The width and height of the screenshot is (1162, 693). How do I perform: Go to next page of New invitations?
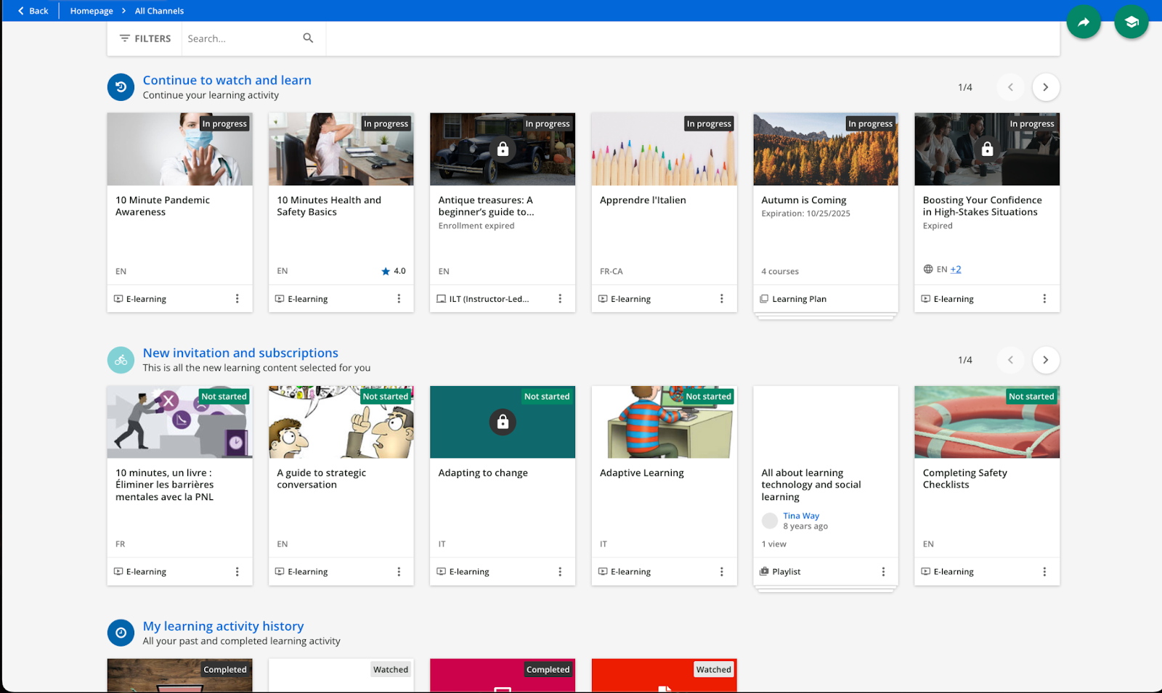tap(1045, 360)
